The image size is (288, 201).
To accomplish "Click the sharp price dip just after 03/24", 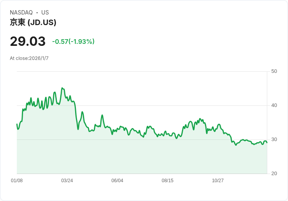I will point(78,129).
